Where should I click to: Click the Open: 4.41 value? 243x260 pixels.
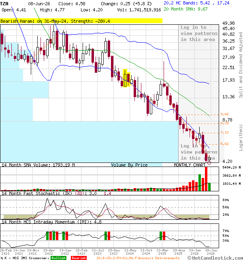[14, 10]
